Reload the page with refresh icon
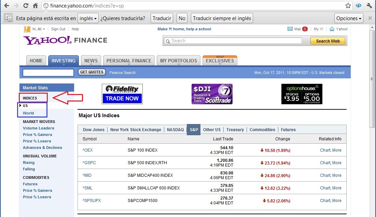This screenshot has width=376, height=217. pos(26,5)
